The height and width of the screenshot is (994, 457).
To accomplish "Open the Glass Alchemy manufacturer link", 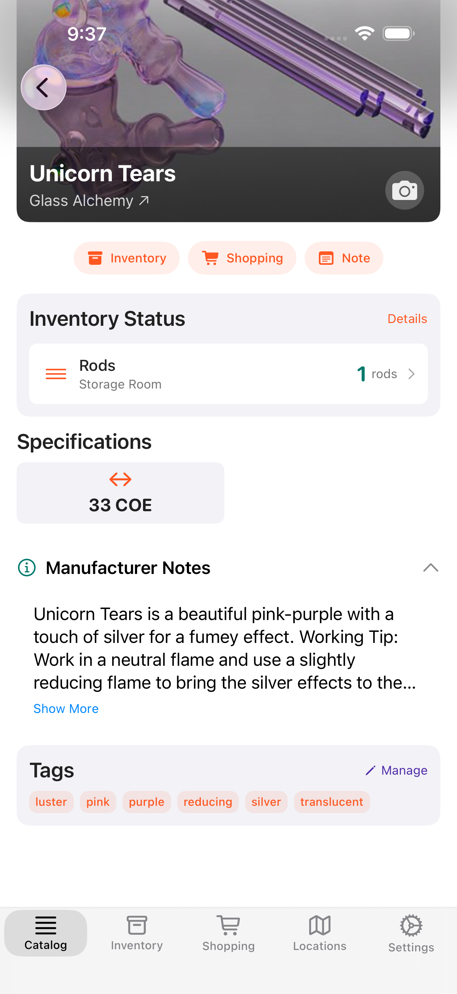I will (x=89, y=200).
